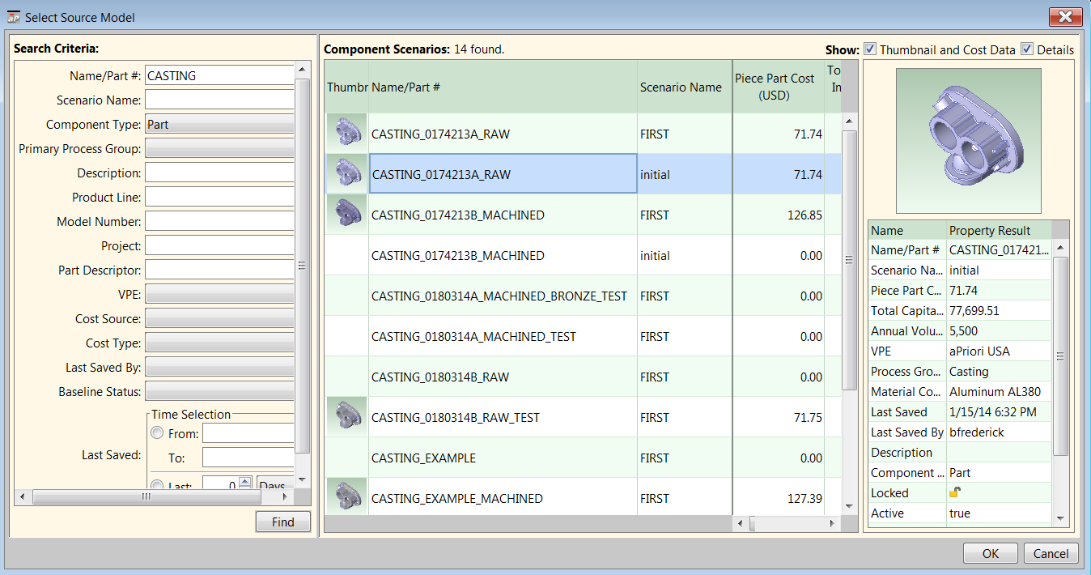Toggle the Details checkbox
Viewport: 1091px width, 575px height.
(x=1027, y=49)
